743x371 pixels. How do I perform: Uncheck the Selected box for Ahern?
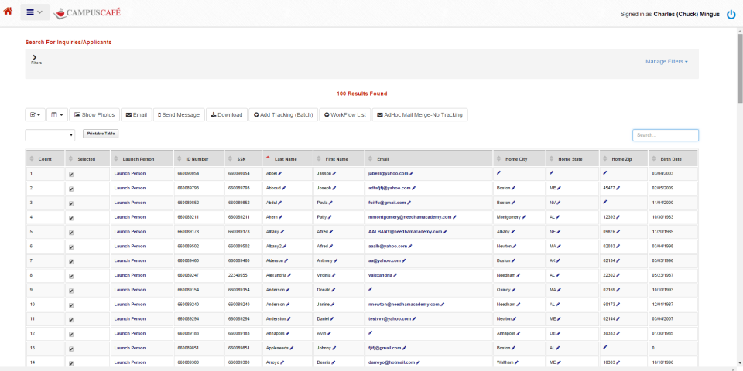coord(71,218)
